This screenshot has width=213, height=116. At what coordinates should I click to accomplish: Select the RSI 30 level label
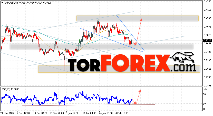pyautogui.click(x=205, y=104)
